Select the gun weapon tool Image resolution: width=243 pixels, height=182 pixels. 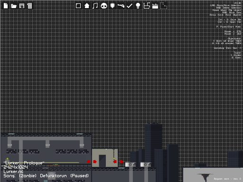[x=121, y=6]
